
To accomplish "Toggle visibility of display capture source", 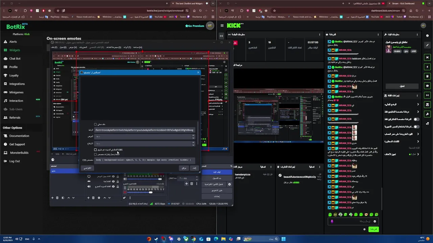I will point(113,176).
